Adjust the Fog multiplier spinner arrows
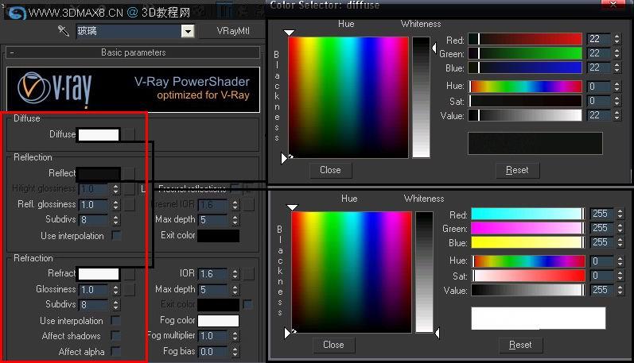This screenshot has height=363, width=634. pyautogui.click(x=235, y=336)
